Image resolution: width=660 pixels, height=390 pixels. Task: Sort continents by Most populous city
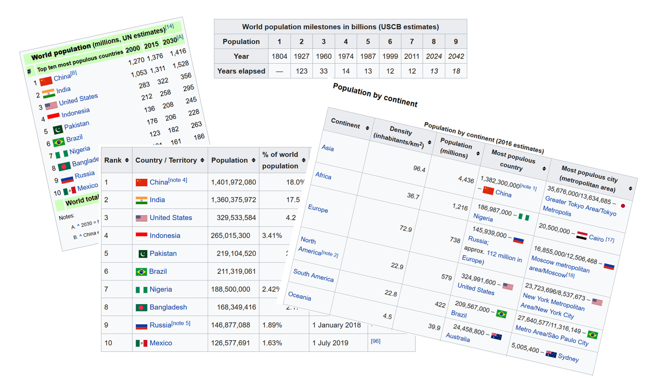630,188
